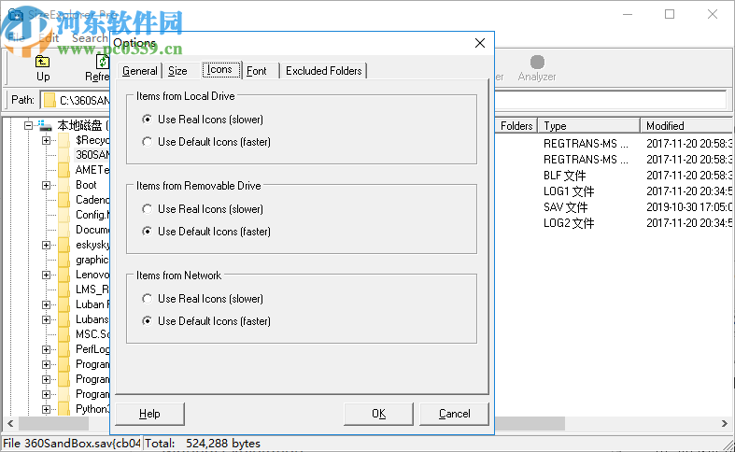Expand the Lenovo folder node

[46, 275]
